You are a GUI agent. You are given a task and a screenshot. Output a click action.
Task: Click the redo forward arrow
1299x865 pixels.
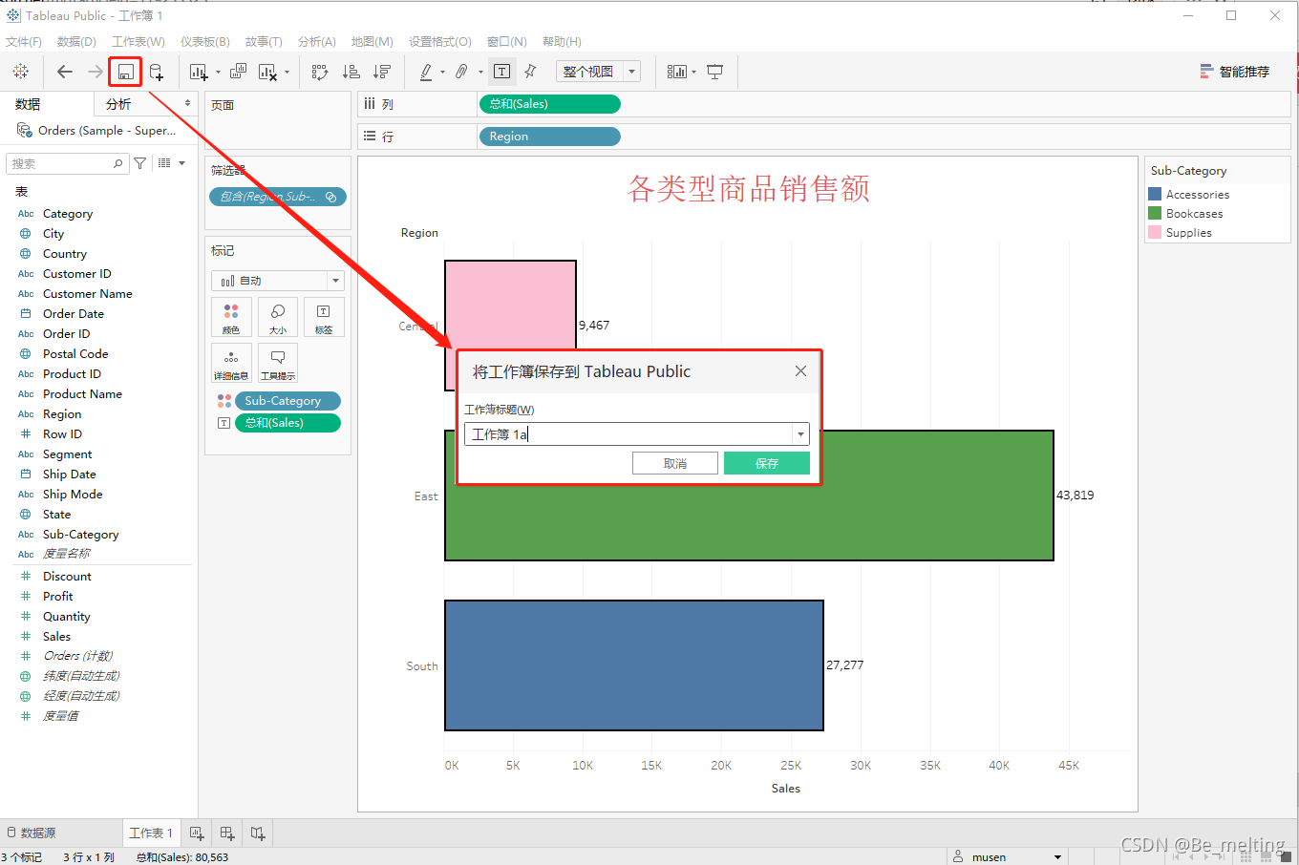point(96,72)
